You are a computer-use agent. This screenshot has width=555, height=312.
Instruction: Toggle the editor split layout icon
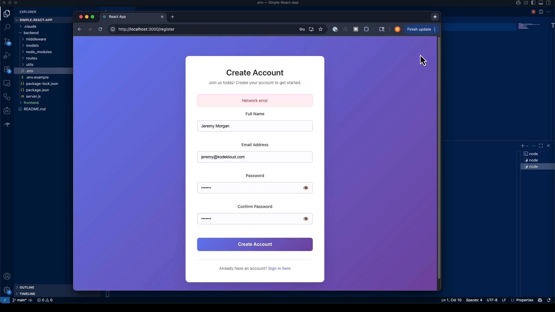pos(541,12)
